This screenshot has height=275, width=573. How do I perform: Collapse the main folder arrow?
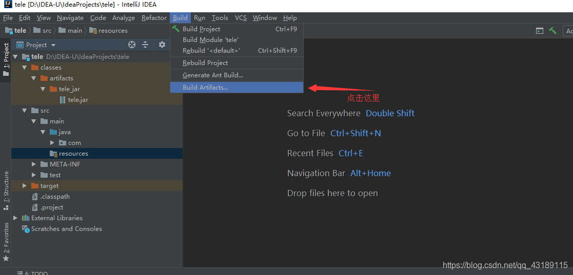(x=34, y=121)
